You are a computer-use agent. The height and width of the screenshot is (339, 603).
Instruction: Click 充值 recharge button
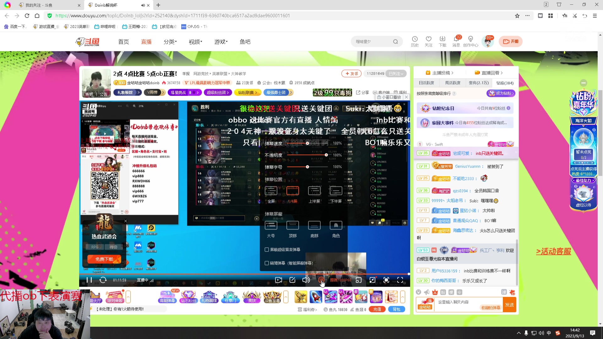(377, 309)
